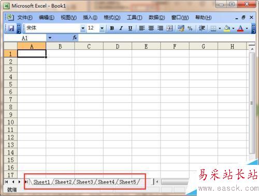Select row 12 header
Viewport: 259px width, 196px height.
[10, 137]
